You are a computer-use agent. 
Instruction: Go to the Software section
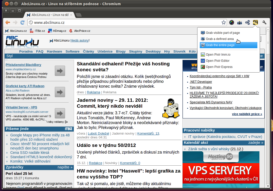pos(72,52)
